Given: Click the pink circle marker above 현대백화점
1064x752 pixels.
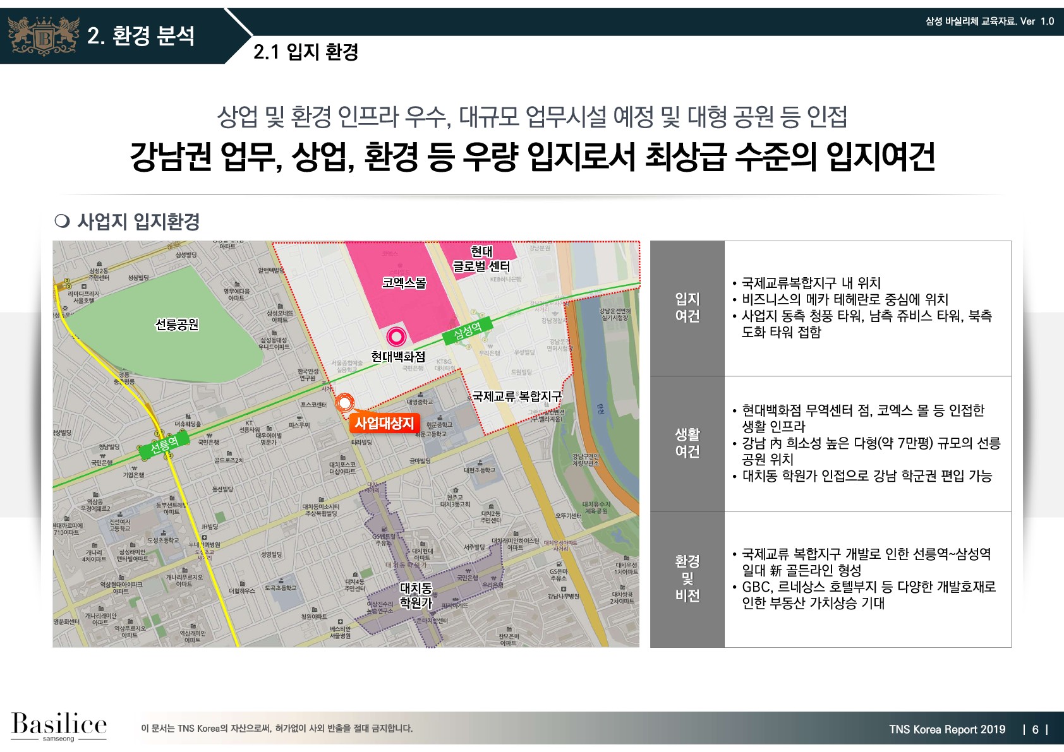Looking at the screenshot, I should click(396, 337).
